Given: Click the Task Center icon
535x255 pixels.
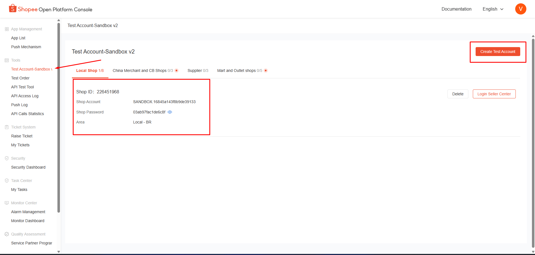Looking at the screenshot, I should [x=7, y=181].
